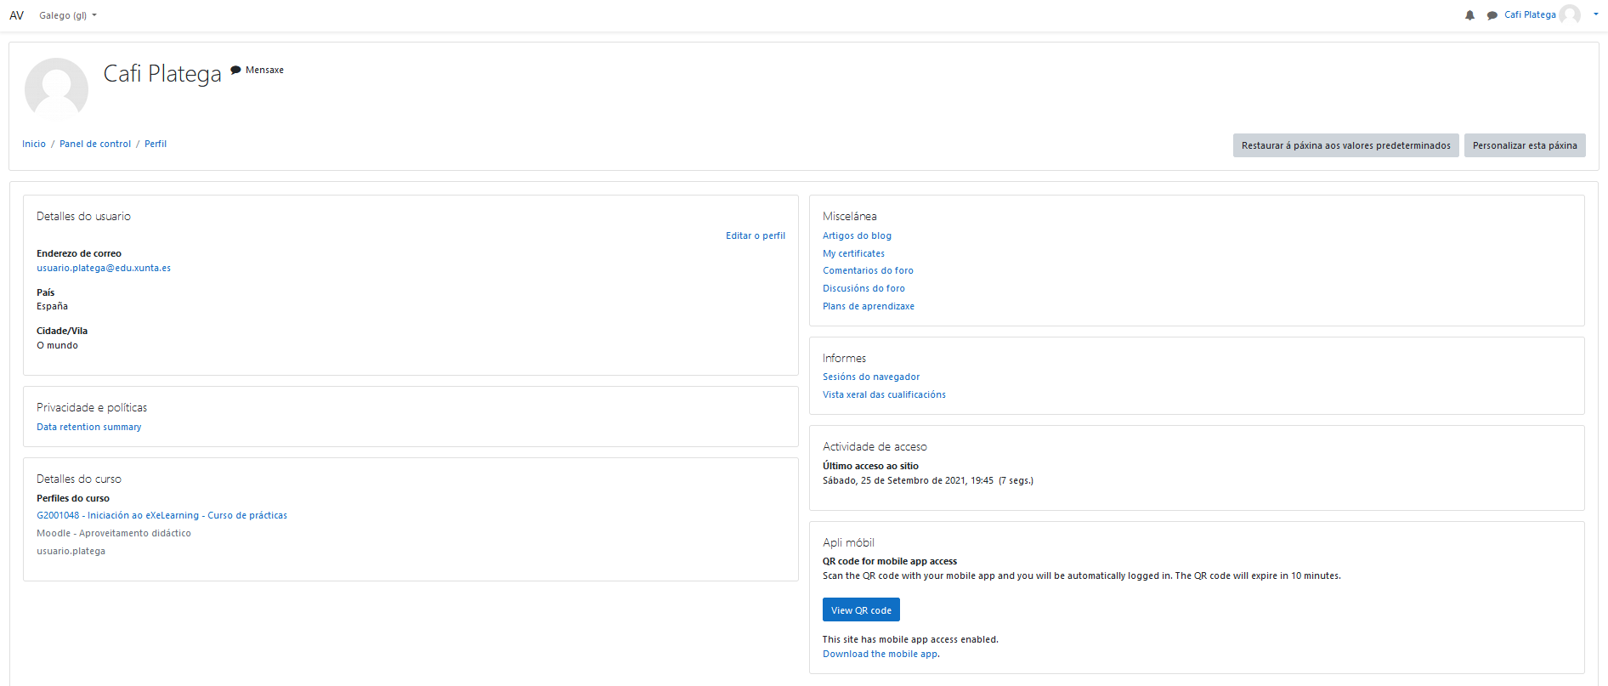Open Editar o perfil link
The height and width of the screenshot is (686, 1608).
coord(755,235)
